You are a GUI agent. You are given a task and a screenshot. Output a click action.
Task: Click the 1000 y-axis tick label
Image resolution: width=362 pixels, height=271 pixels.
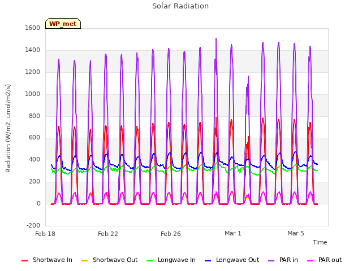[x=33, y=94]
